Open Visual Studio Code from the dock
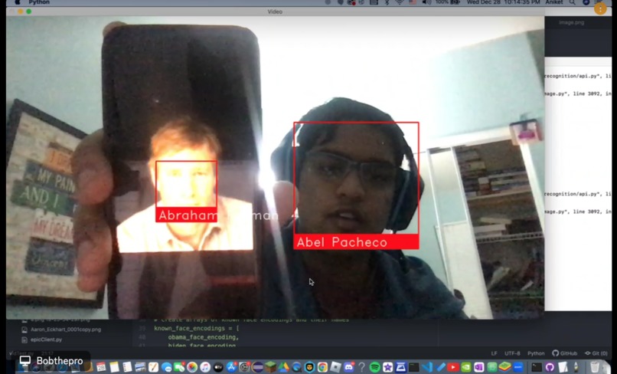 coord(427,367)
